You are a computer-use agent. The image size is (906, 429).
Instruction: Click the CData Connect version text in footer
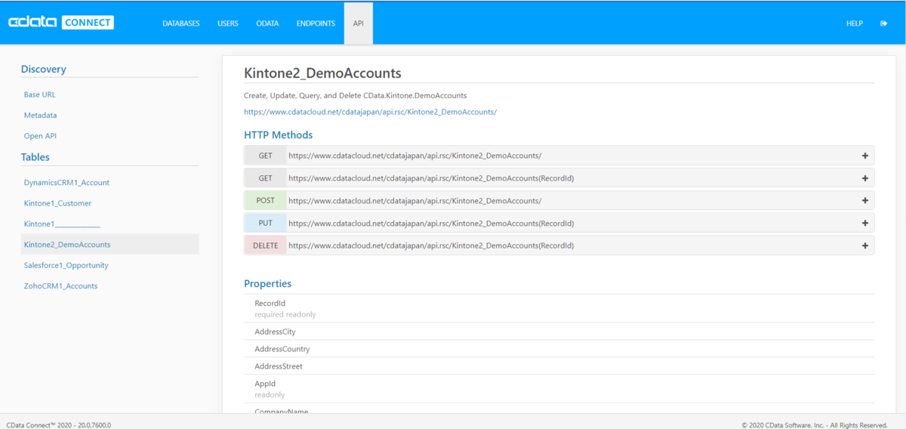pos(58,425)
